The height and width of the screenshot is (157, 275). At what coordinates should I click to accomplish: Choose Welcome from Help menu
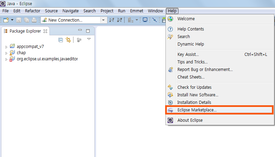coord(220,19)
